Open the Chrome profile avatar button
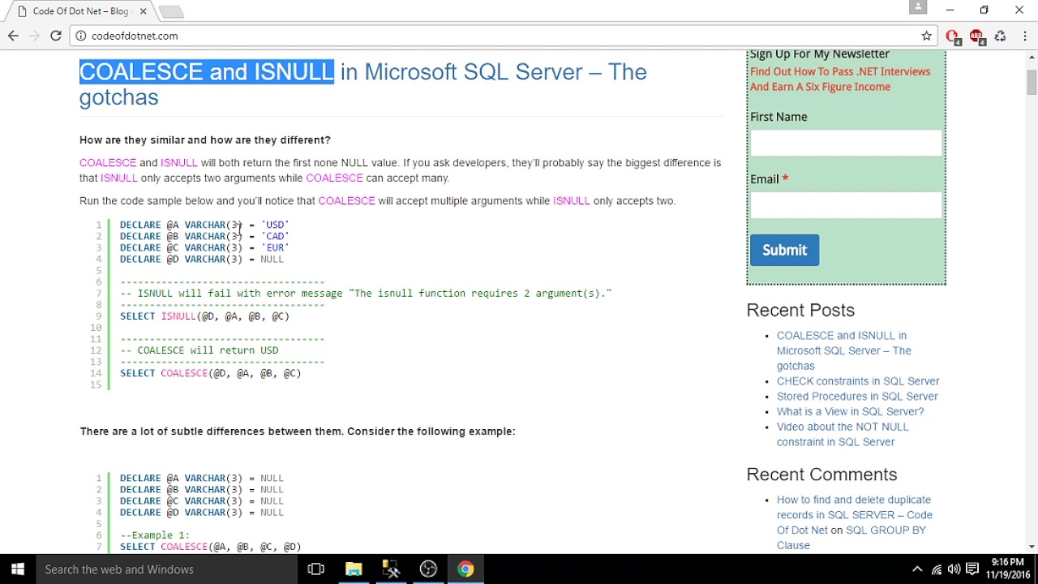This screenshot has width=1038, height=584. pos(918,7)
